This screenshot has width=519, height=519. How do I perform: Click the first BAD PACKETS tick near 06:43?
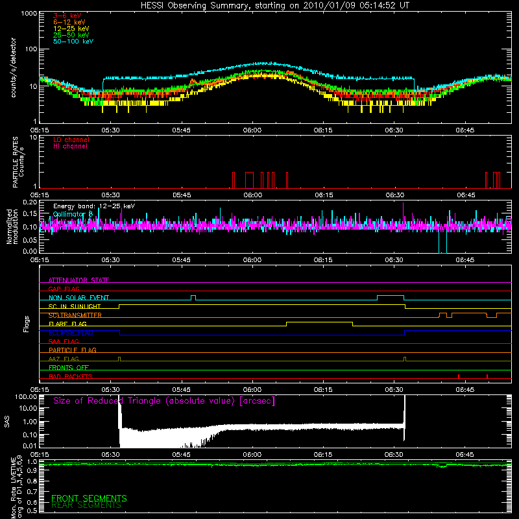click(x=459, y=376)
